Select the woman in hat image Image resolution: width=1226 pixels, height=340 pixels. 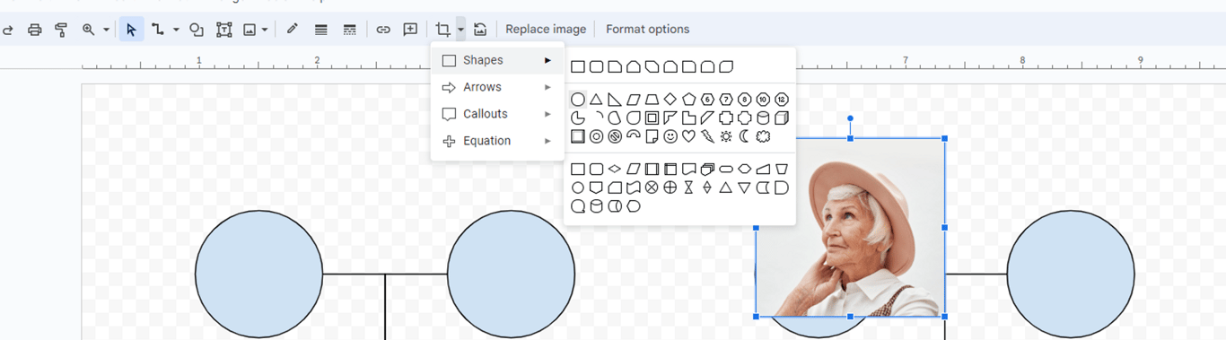850,228
